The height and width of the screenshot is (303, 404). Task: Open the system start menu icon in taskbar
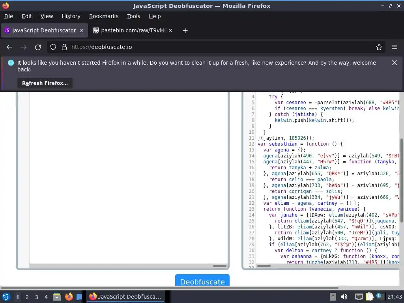(x=6, y=297)
